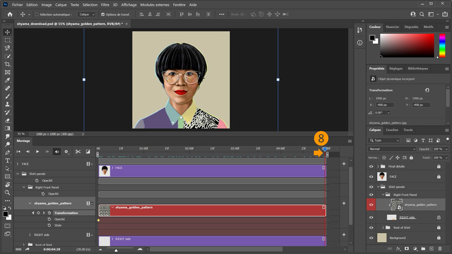
Task: Enable the Sélection automatique checkbox
Action: point(37,15)
